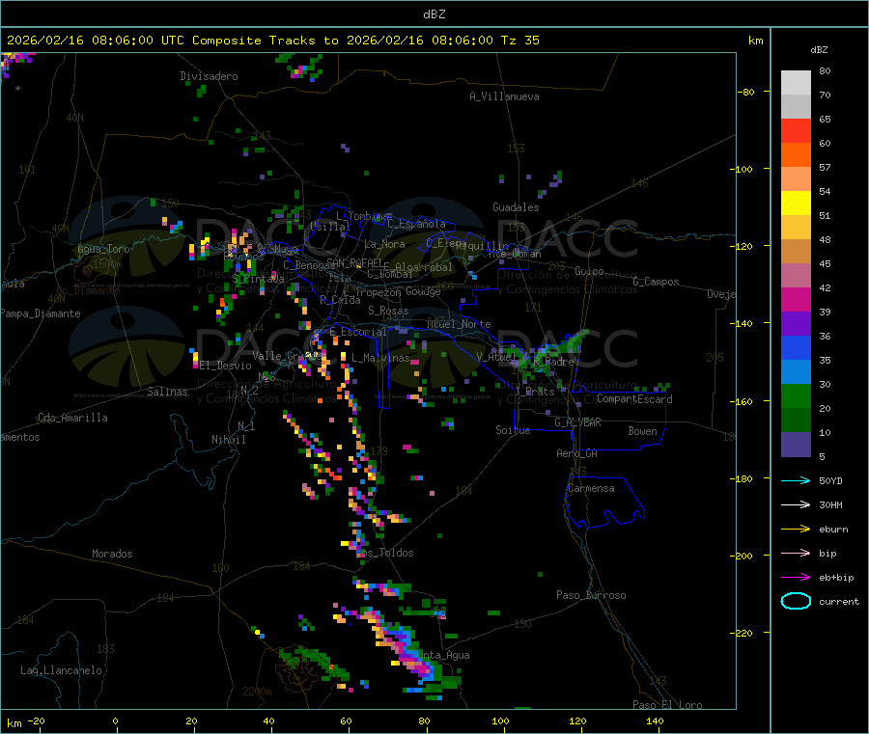Click the 'Salinas' map label

click(x=167, y=392)
